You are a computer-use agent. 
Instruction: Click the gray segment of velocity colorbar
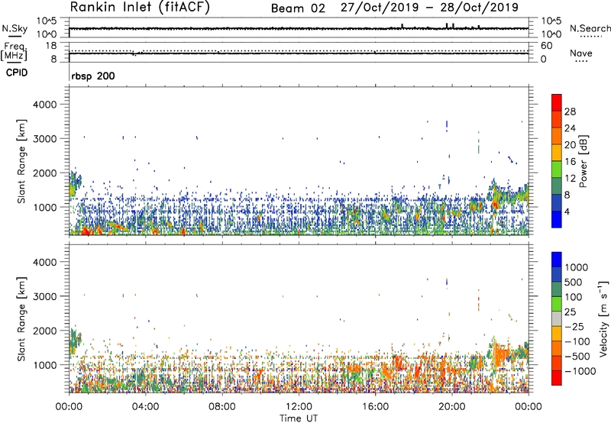tap(557, 318)
